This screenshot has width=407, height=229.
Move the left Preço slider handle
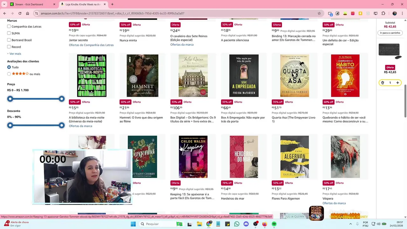(x=10, y=99)
